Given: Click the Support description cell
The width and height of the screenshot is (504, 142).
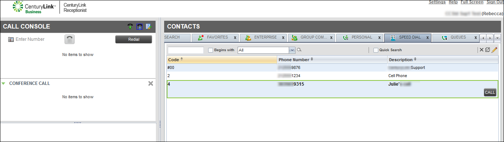Looking at the screenshot, I should pos(407,68).
